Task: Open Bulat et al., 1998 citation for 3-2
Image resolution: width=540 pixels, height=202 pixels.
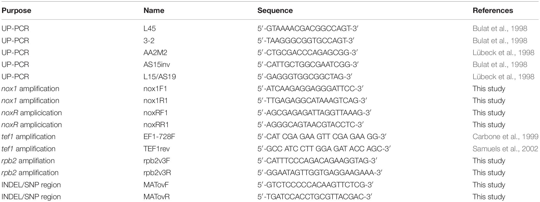Action: [x=500, y=41]
